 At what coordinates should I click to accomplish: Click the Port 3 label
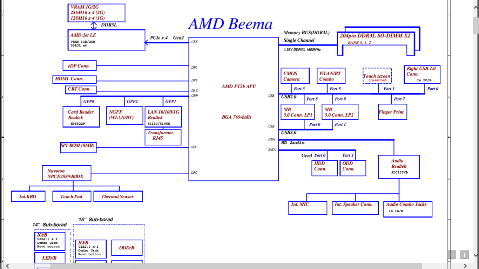click(x=299, y=89)
